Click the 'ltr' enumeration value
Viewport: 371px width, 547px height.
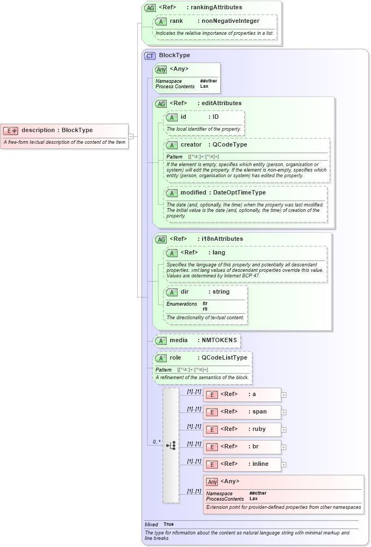(205, 303)
